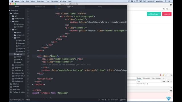Open package.json in the tree
The image size is (182, 102).
pos(19,78)
